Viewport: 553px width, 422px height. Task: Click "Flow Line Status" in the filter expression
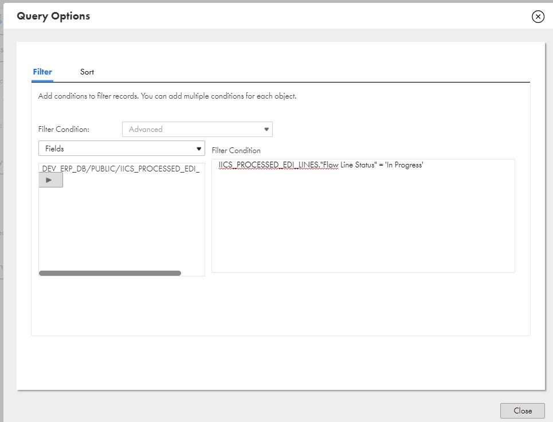click(348, 165)
